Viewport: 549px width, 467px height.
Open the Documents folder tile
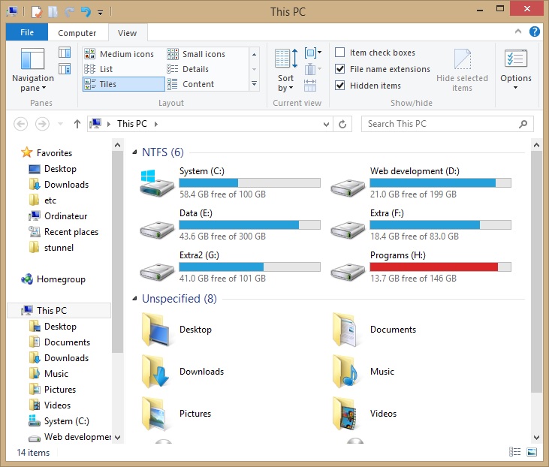(373, 330)
